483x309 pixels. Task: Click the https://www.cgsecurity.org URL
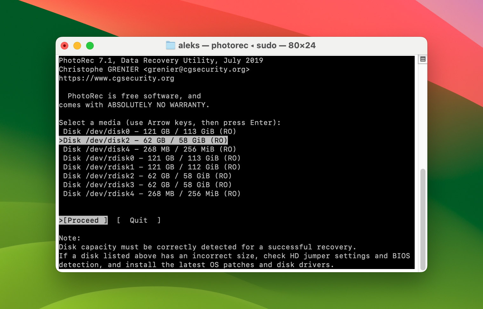tap(117, 78)
